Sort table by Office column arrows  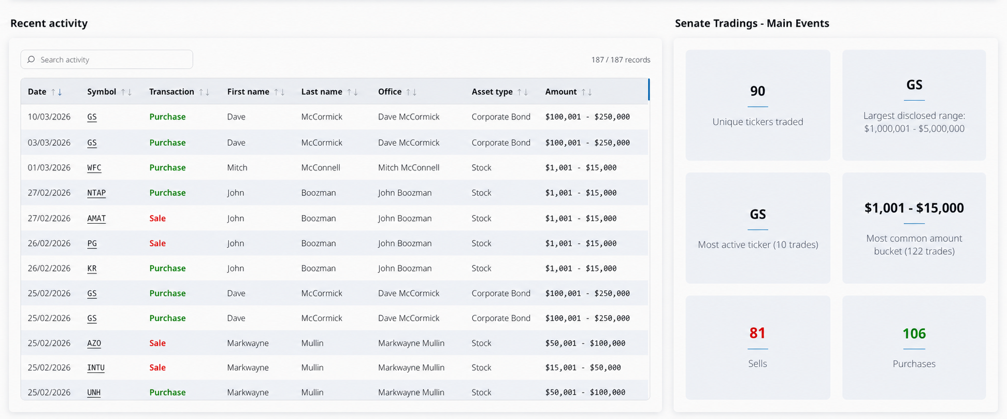coord(412,92)
